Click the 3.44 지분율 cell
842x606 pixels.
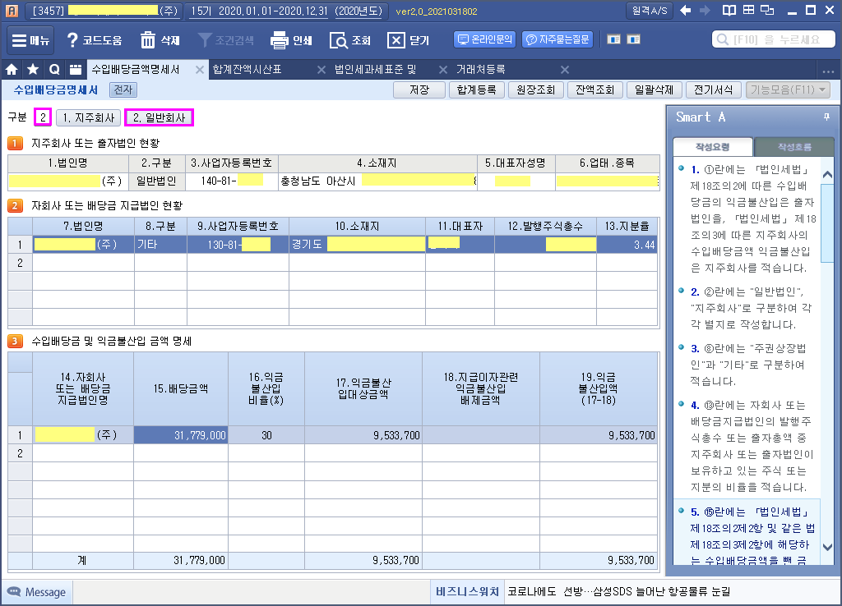tap(627, 245)
